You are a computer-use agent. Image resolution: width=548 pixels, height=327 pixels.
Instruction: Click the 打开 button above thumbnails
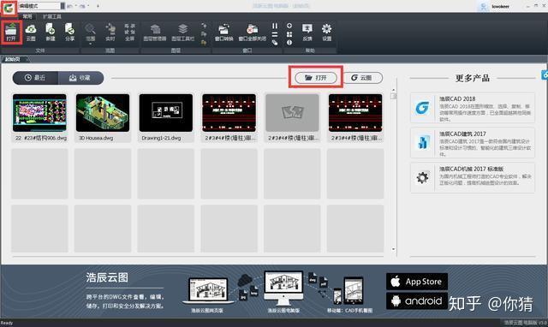pos(316,78)
